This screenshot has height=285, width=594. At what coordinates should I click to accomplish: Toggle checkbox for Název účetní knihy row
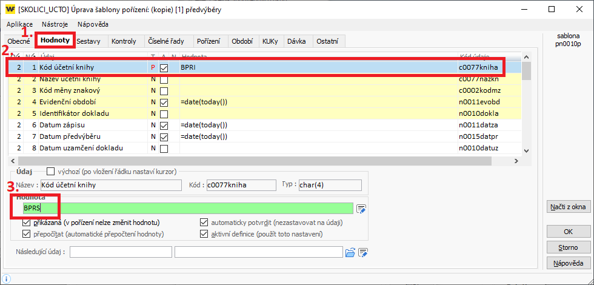pos(164,80)
